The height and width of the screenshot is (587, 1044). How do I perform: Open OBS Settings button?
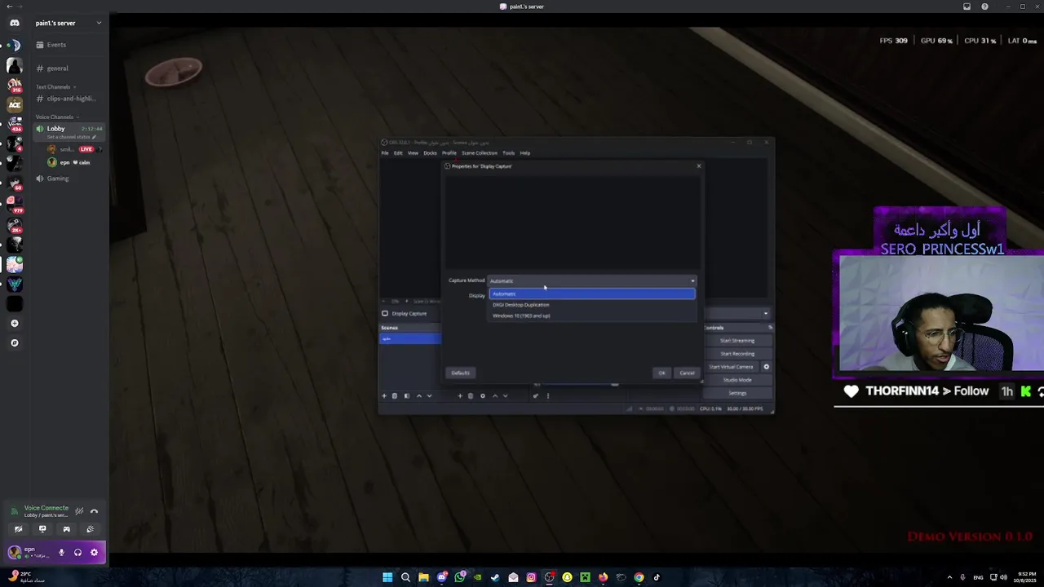coord(737,393)
